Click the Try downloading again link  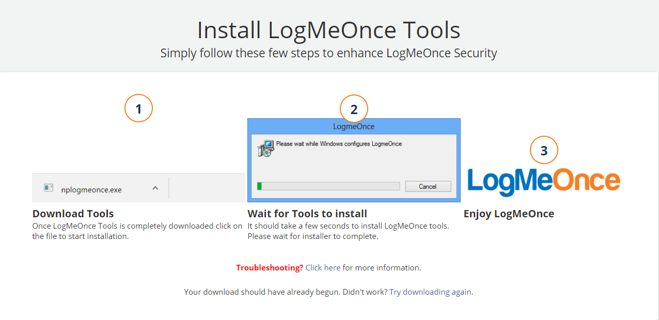click(430, 292)
